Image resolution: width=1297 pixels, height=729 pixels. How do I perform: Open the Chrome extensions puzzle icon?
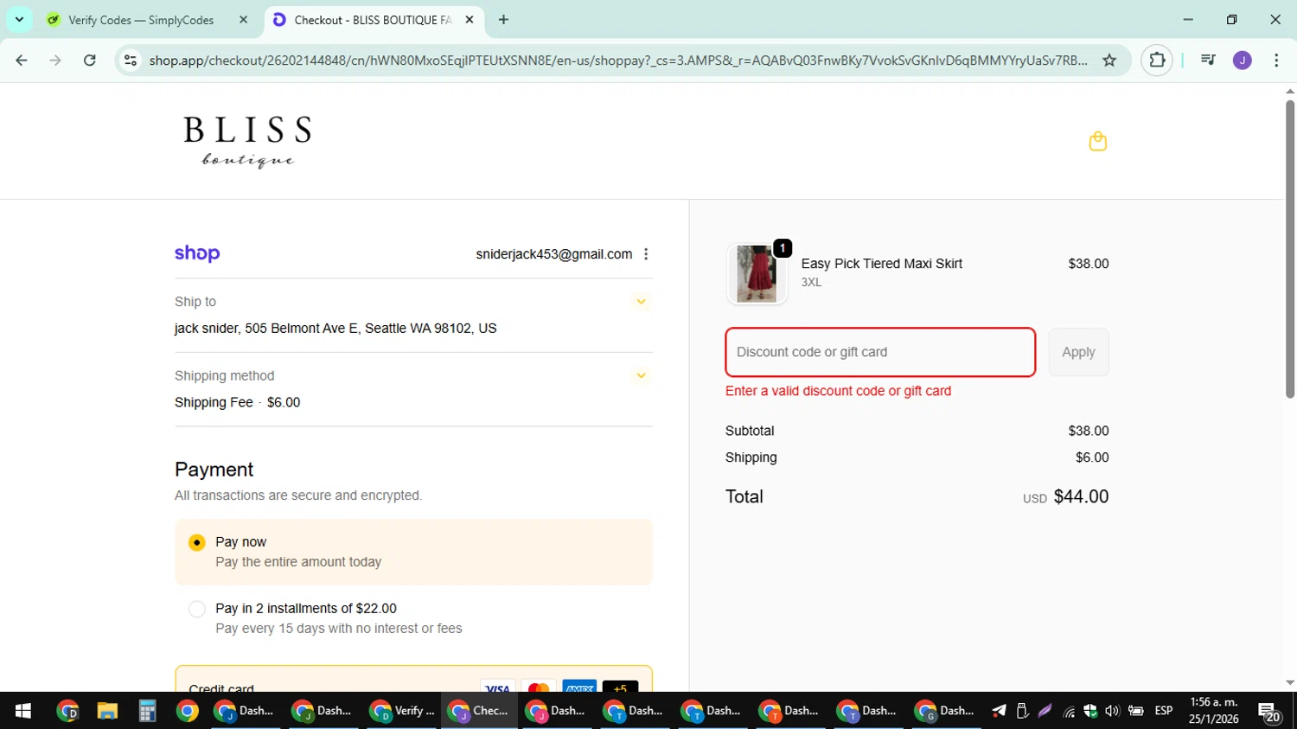[1157, 61]
